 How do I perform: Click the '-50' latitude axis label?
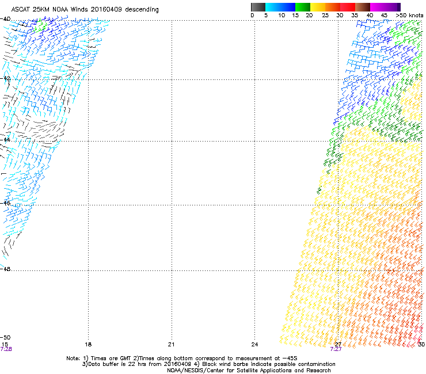pos(5,338)
